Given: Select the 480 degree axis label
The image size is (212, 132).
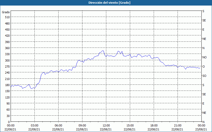Looking at the screenshot, I should coord(7,23).
